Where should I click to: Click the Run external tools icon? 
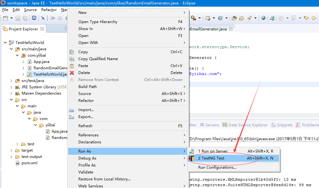coord(193,18)
